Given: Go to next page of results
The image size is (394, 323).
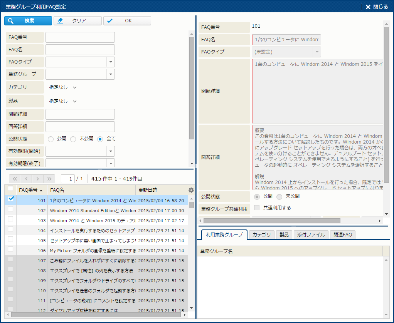Looking at the screenshot, I should coord(38,179).
